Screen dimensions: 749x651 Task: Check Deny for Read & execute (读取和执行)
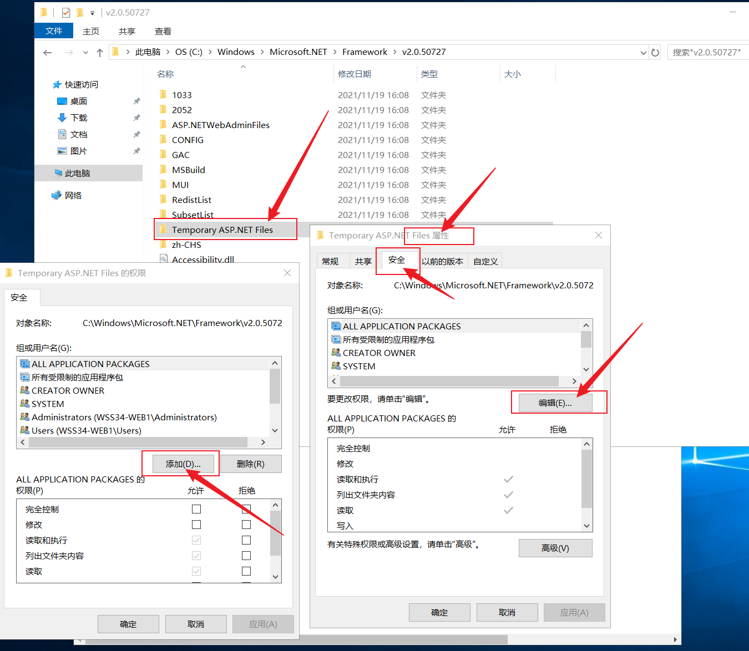(246, 540)
